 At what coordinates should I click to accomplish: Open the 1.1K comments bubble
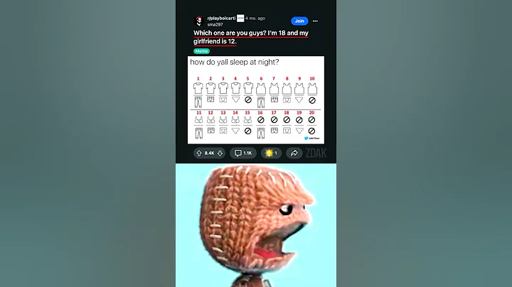(x=243, y=153)
